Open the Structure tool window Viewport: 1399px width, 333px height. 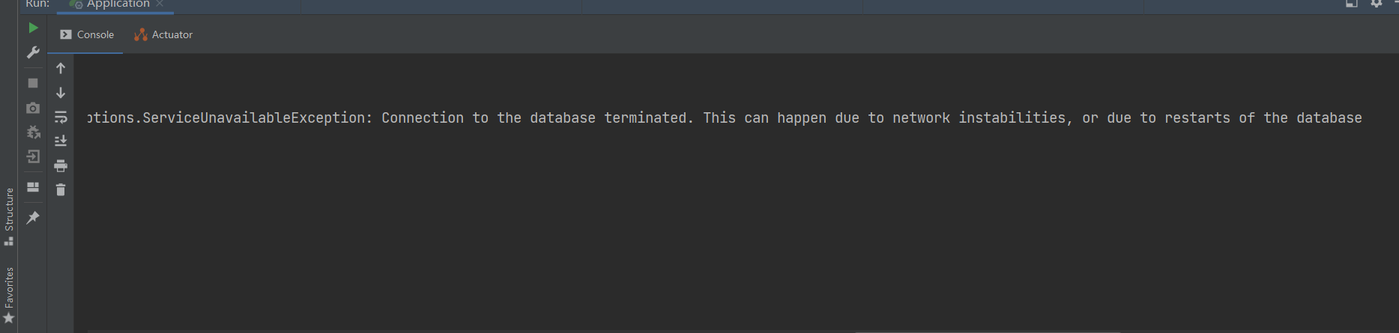tap(9, 216)
